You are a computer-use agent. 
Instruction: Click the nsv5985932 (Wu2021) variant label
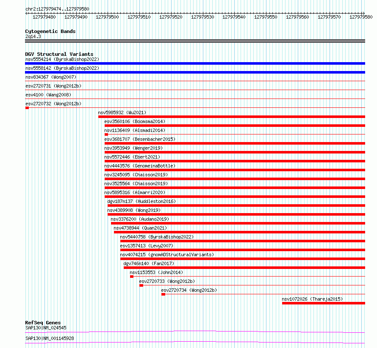[122, 112]
